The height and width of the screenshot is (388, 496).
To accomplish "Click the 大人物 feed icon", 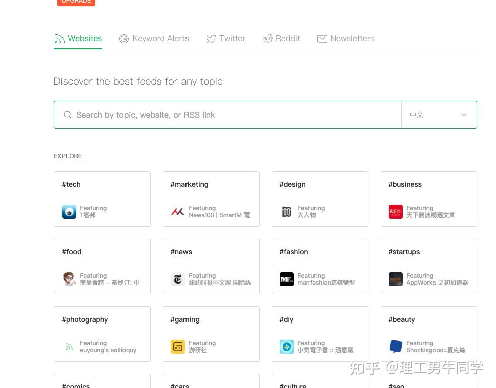I will [x=287, y=212].
